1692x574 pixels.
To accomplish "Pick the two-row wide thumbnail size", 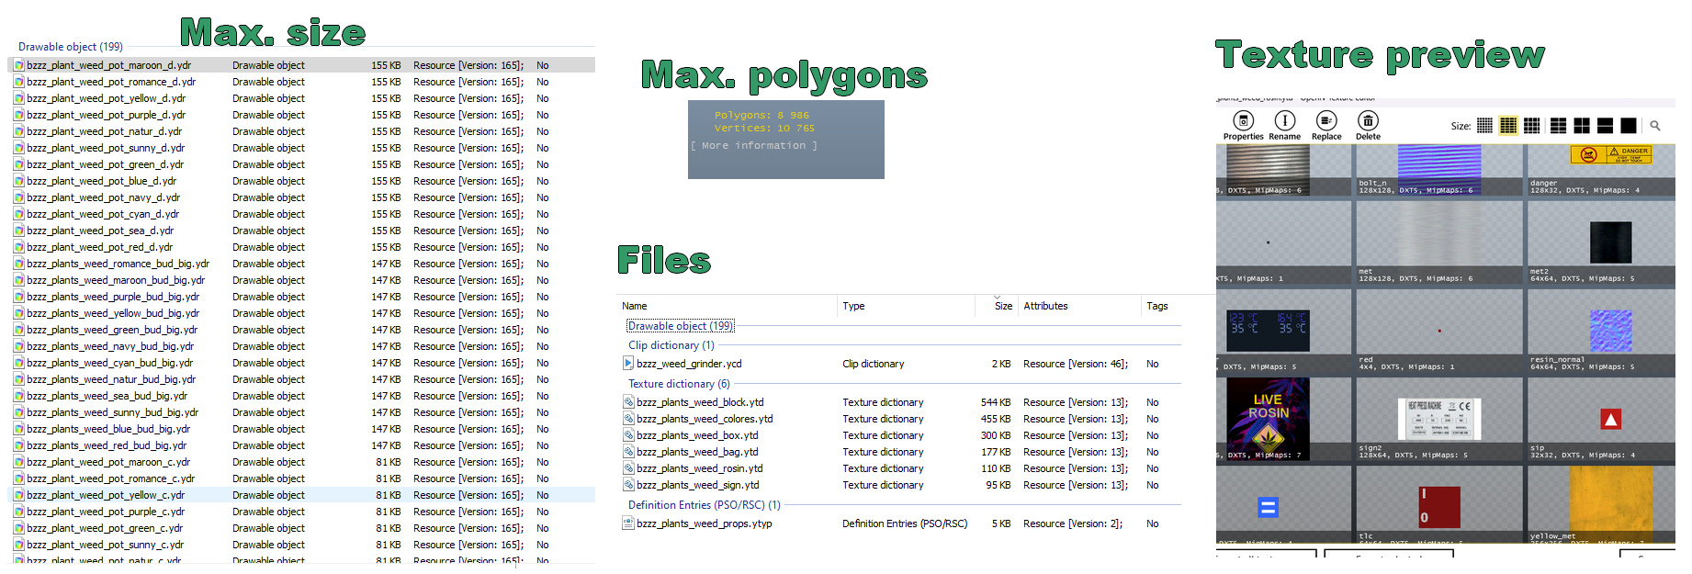I will 1606,126.
